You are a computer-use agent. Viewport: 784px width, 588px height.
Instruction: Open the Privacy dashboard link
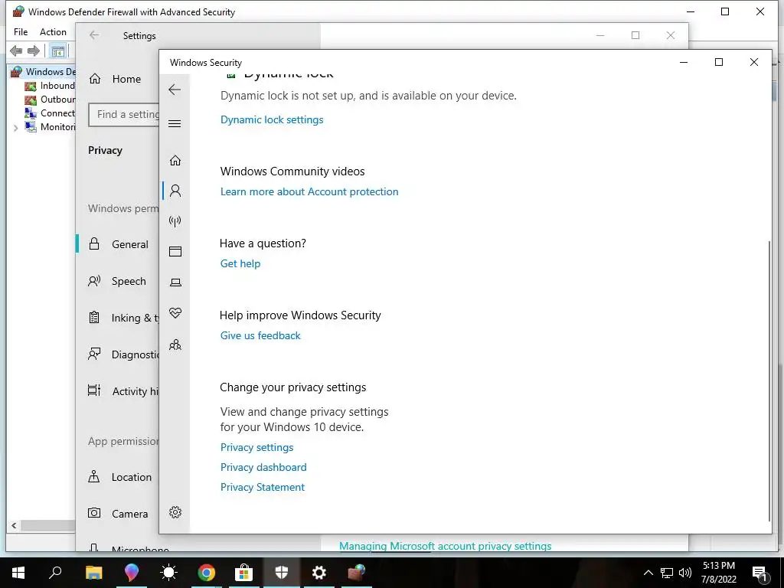point(263,467)
